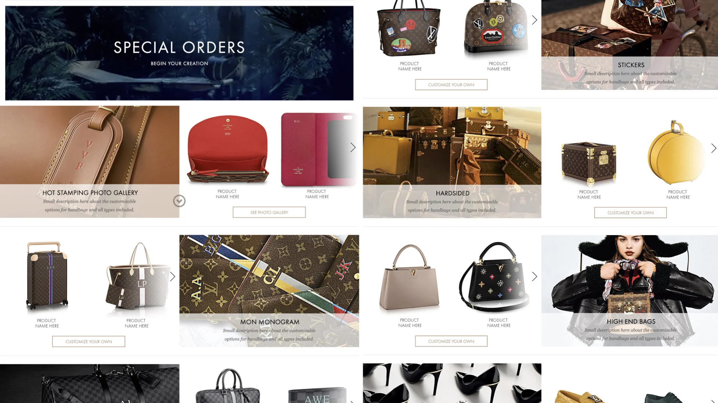
Task: Open the Mon Monogram category tile
Action: (269, 291)
